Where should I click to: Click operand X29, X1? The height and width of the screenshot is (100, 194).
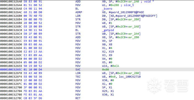pos(108,91)
